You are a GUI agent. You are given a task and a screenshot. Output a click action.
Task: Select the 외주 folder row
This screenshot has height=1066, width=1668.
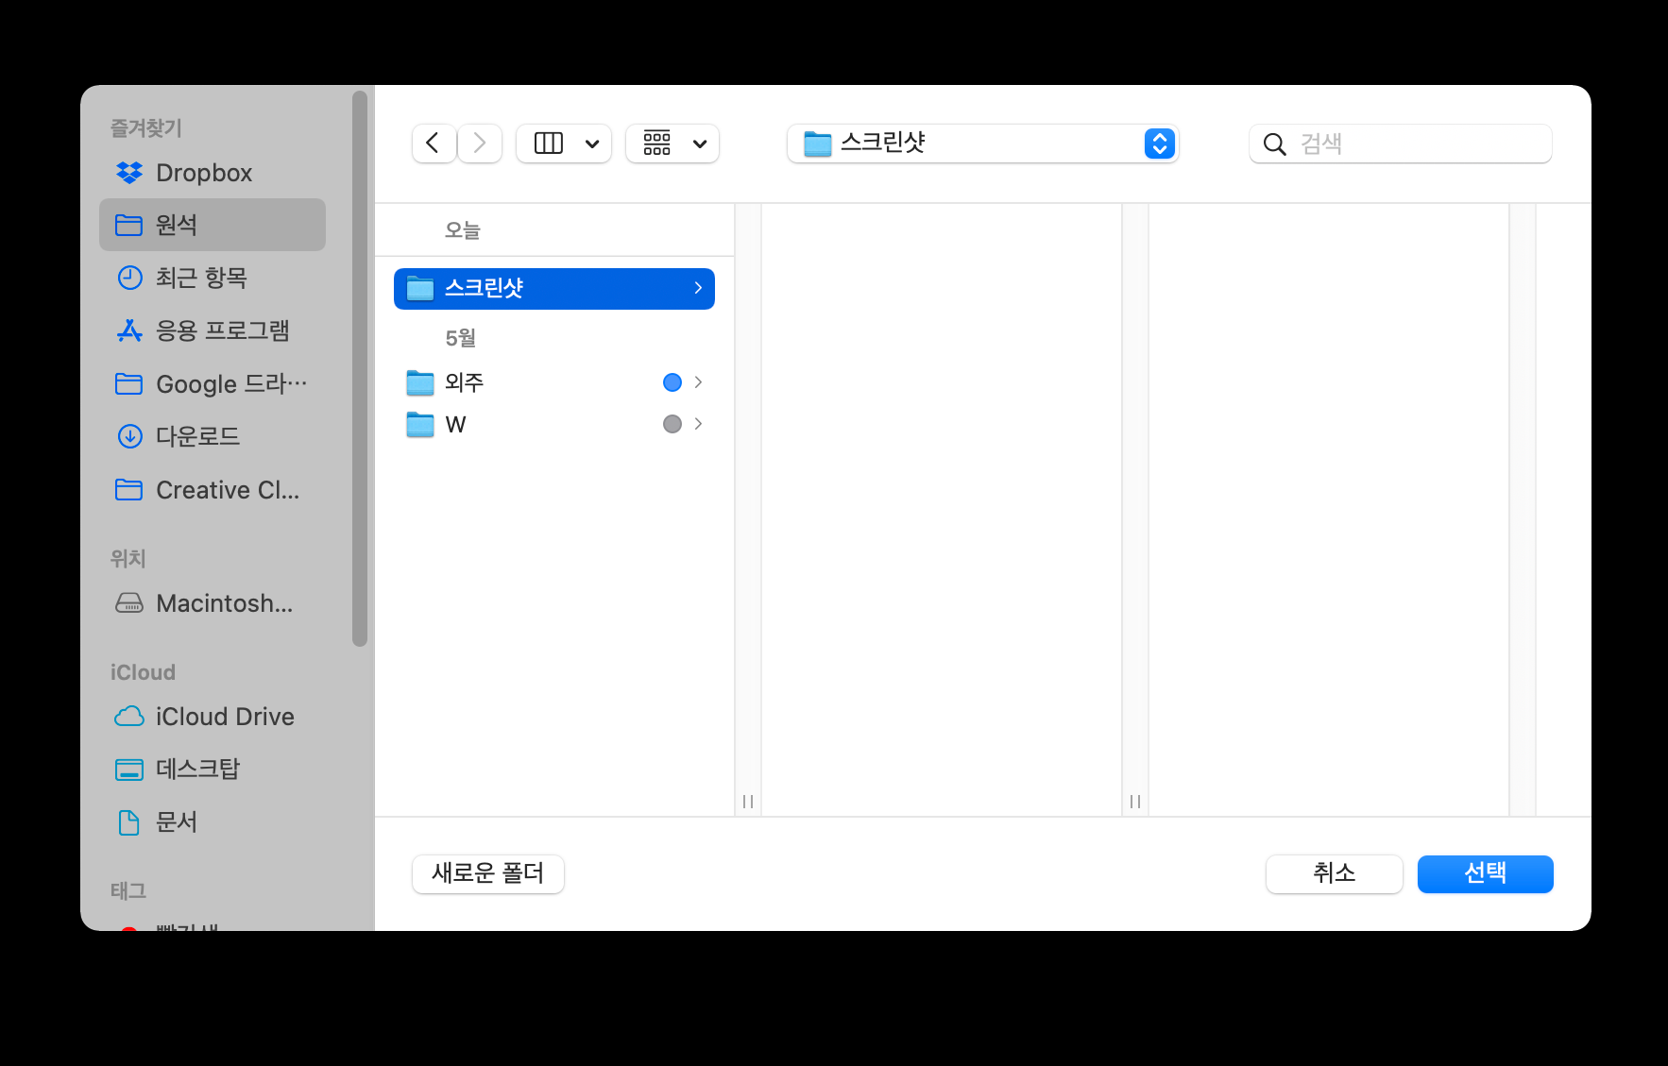[554, 382]
